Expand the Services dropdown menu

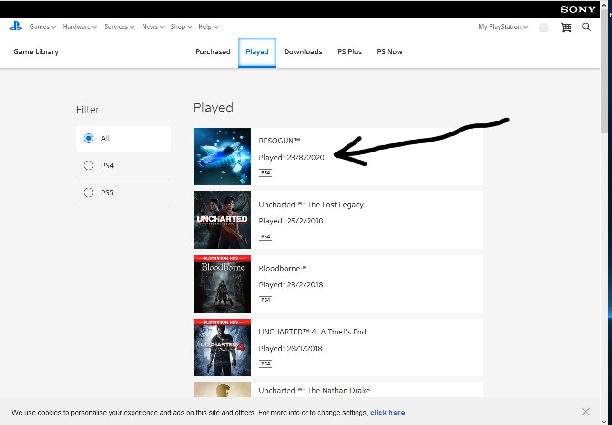(x=120, y=27)
